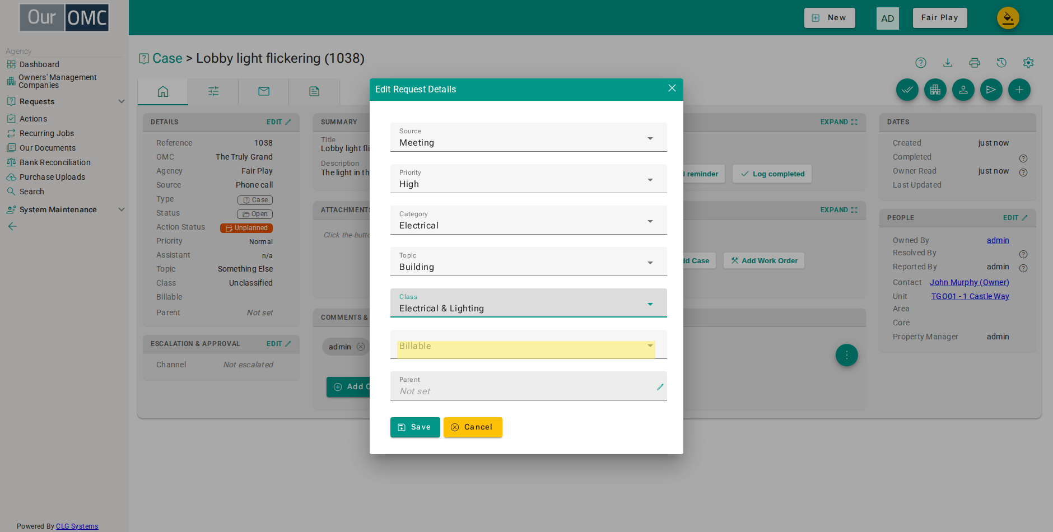Click the New button in header
This screenshot has height=532, width=1053.
tap(830, 18)
